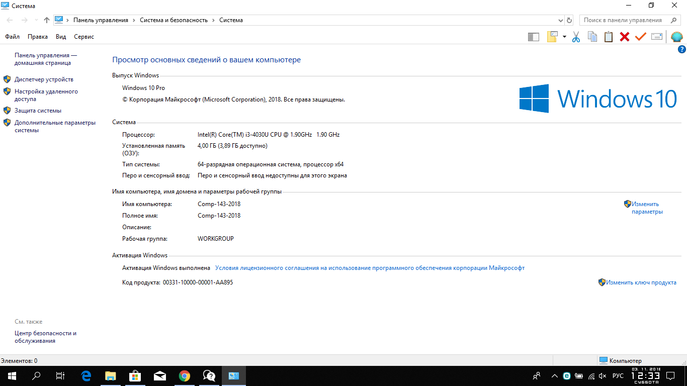
Task: Expand the folder options dropdown arrow
Action: pos(564,37)
